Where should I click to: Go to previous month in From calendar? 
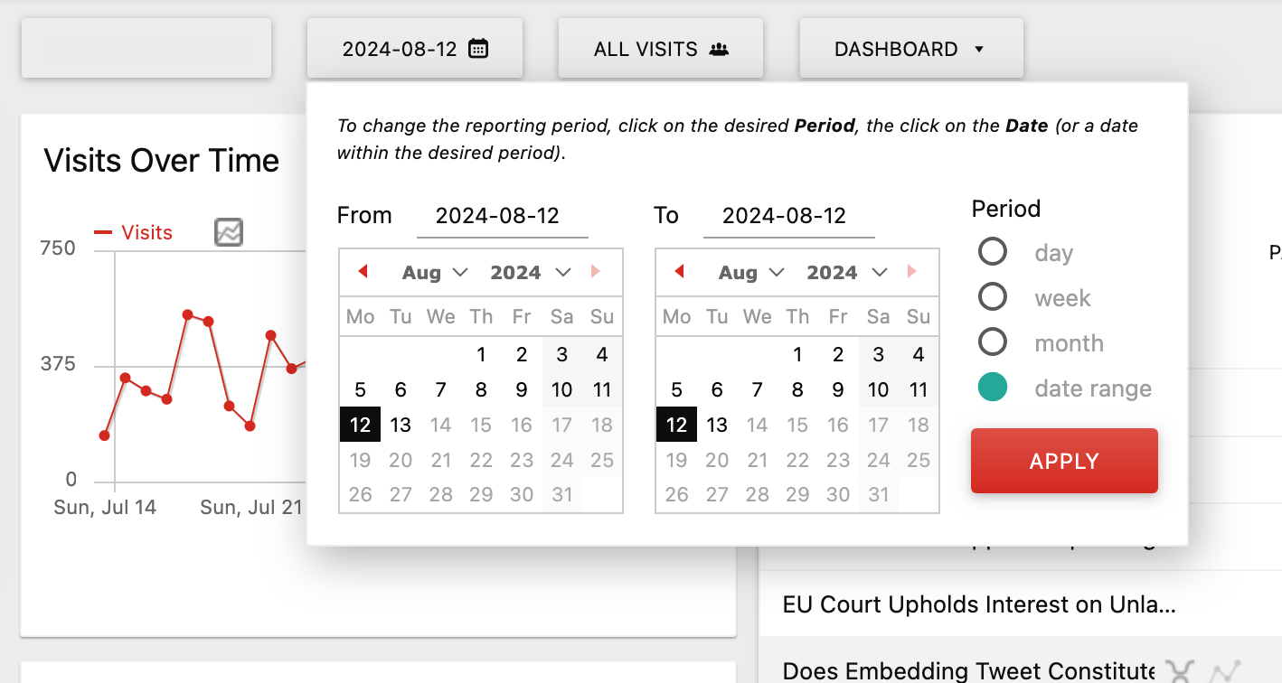tap(363, 271)
